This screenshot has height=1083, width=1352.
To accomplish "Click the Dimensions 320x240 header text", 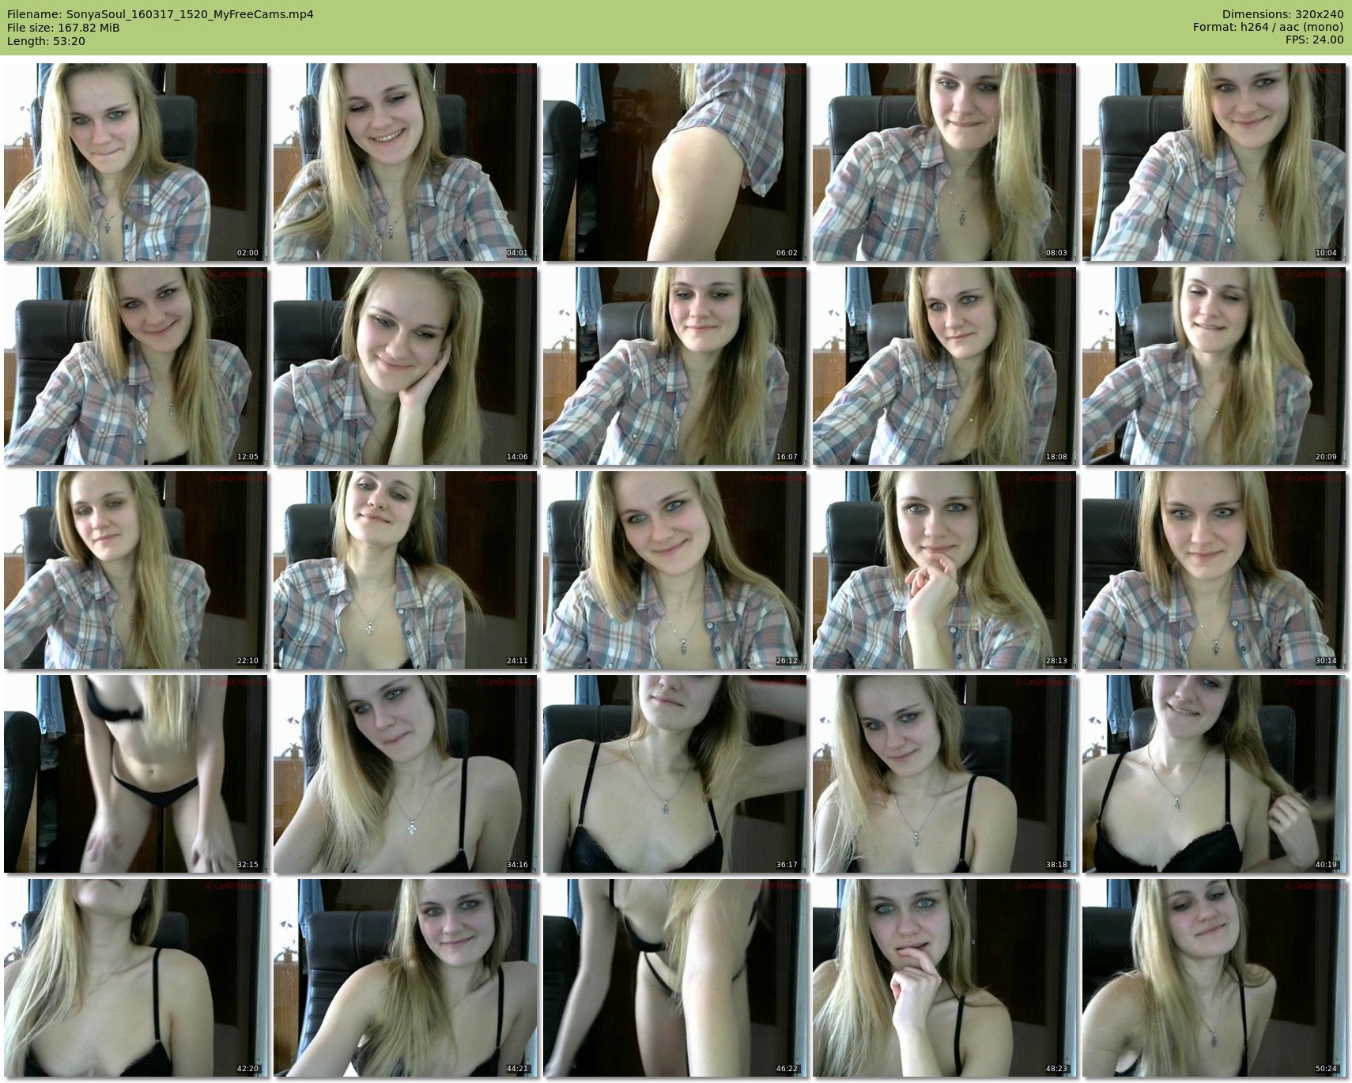I will pyautogui.click(x=1282, y=14).
